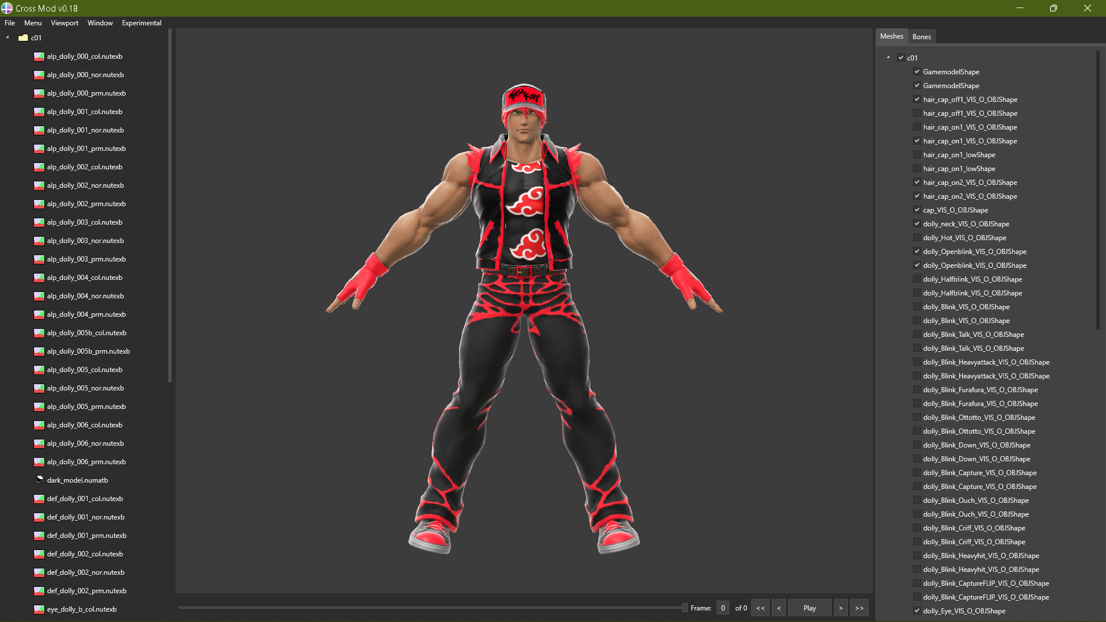Click the texture icon beside alp_dolly_000_col.nutexb

click(39, 56)
